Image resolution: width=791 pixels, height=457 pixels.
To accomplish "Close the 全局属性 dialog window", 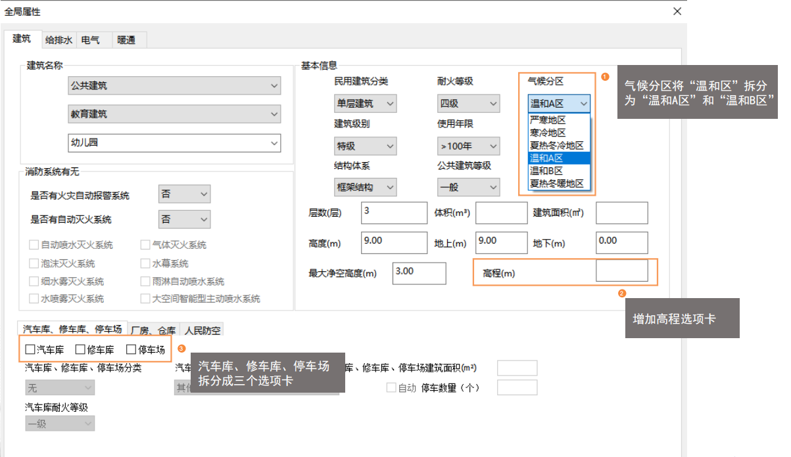I will pyautogui.click(x=677, y=11).
